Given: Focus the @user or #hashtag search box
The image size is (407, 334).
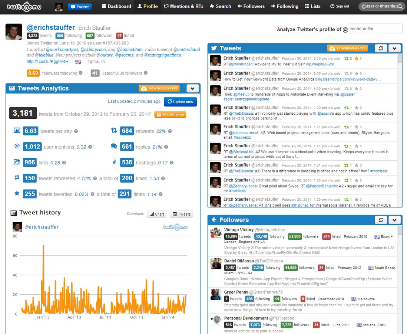Looking at the screenshot, I should click(x=379, y=6).
